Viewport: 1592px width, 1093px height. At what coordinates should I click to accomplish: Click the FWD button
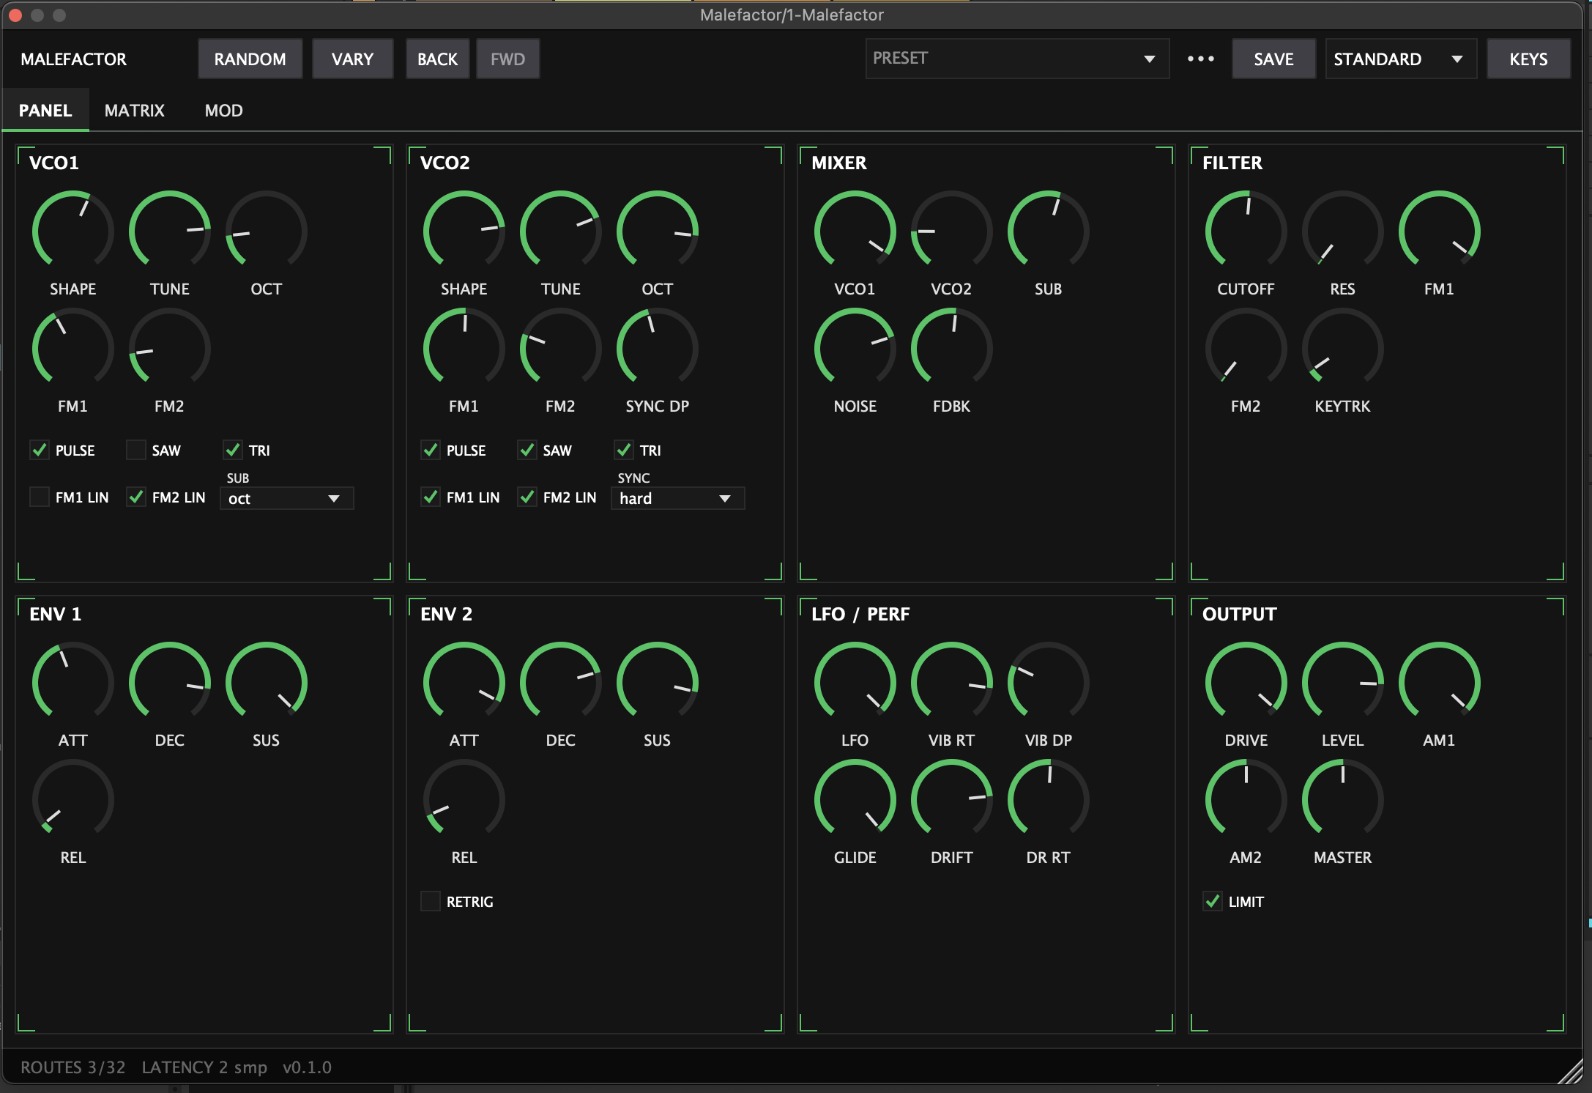coord(508,59)
